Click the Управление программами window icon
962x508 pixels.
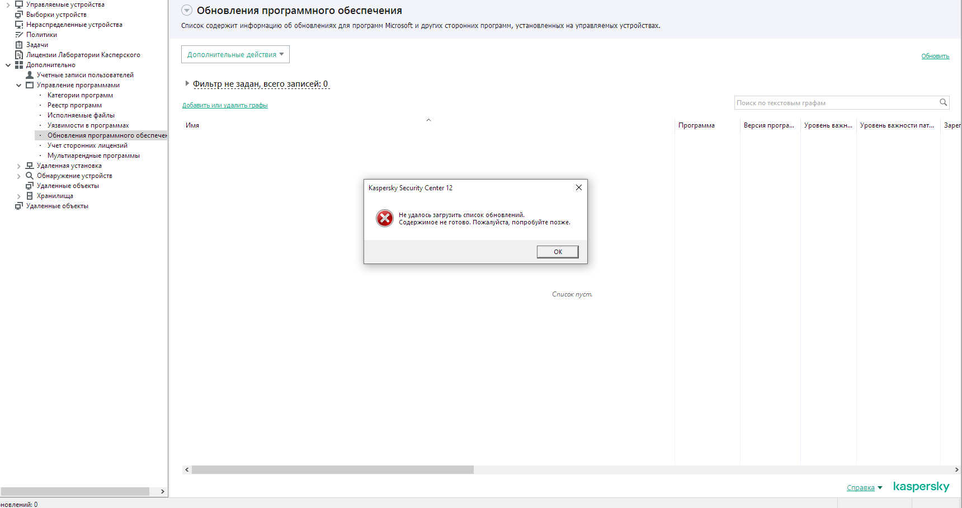point(30,85)
